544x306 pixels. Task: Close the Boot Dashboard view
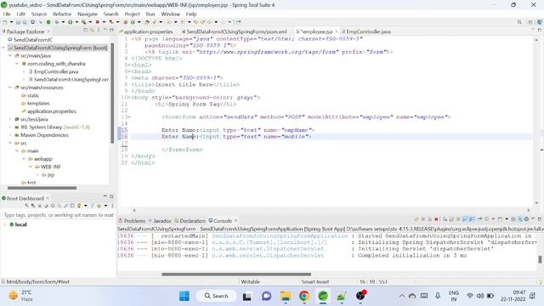click(x=48, y=198)
